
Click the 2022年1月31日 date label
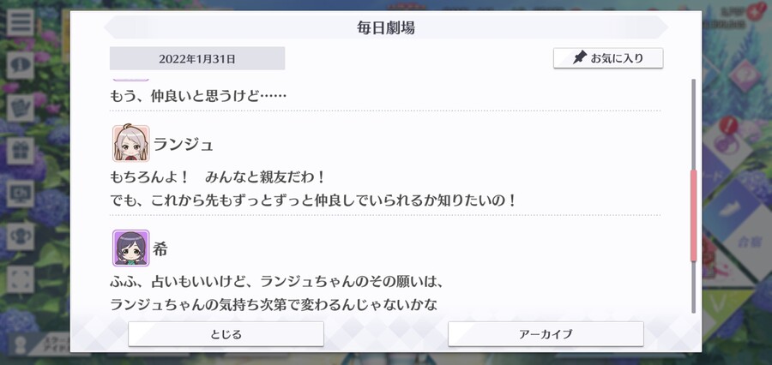click(197, 58)
